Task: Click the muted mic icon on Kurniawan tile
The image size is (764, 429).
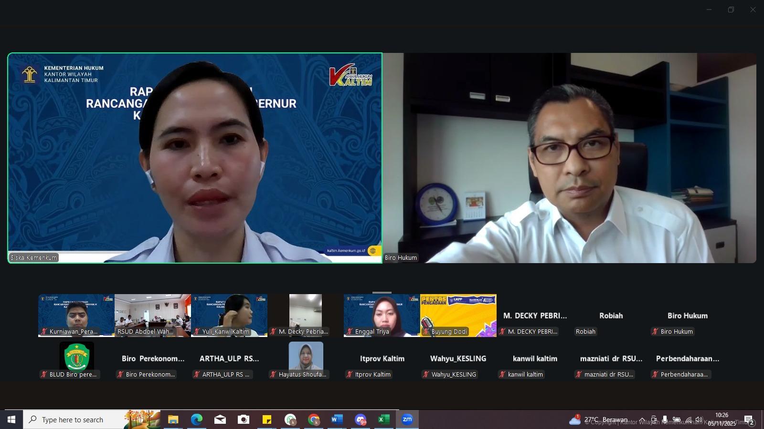Action: click(44, 331)
